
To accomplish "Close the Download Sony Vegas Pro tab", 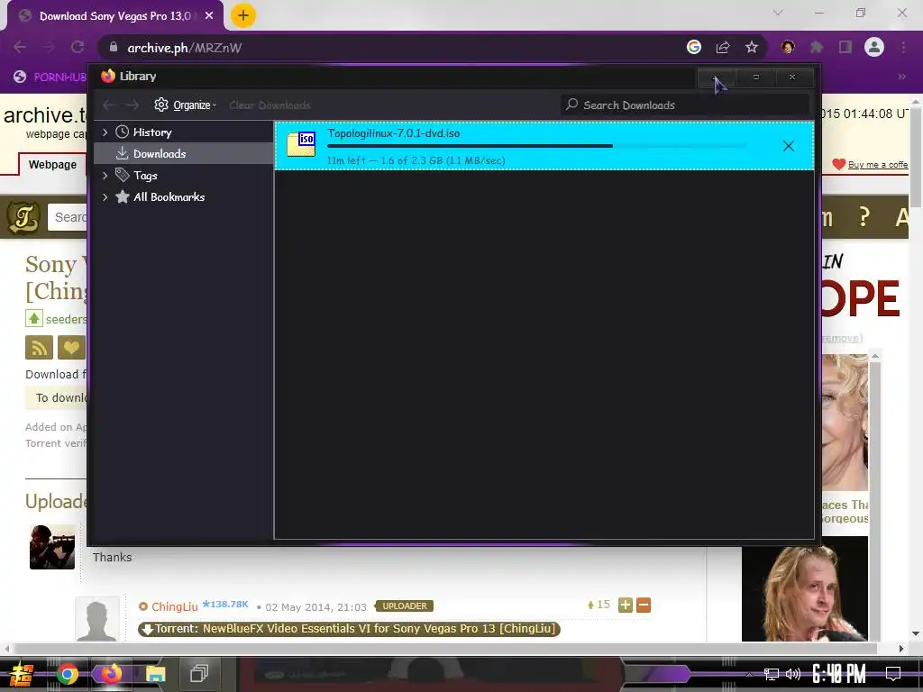I will (x=209, y=16).
